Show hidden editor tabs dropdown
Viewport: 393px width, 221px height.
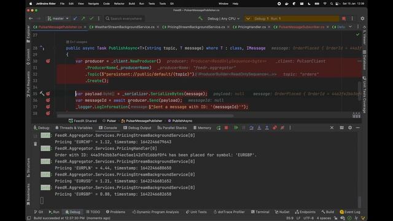350,27
